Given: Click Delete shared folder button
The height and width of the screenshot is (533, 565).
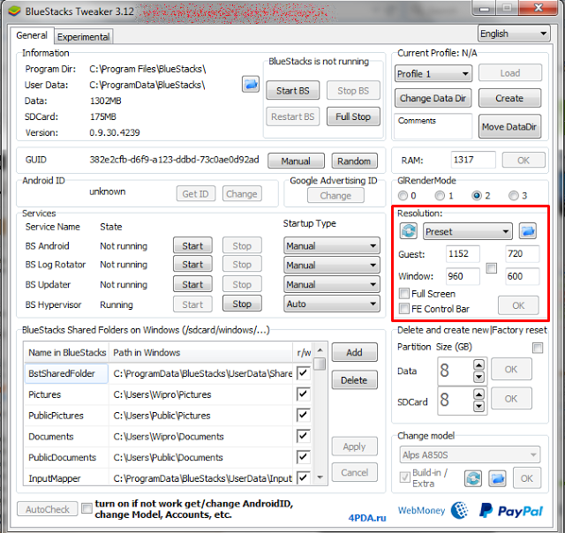Looking at the screenshot, I should tap(354, 380).
